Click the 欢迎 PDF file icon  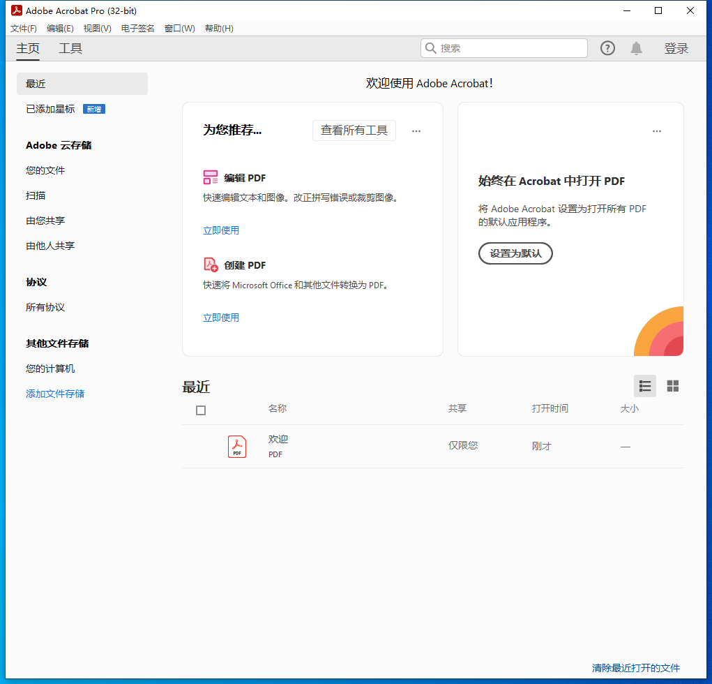pyautogui.click(x=236, y=446)
